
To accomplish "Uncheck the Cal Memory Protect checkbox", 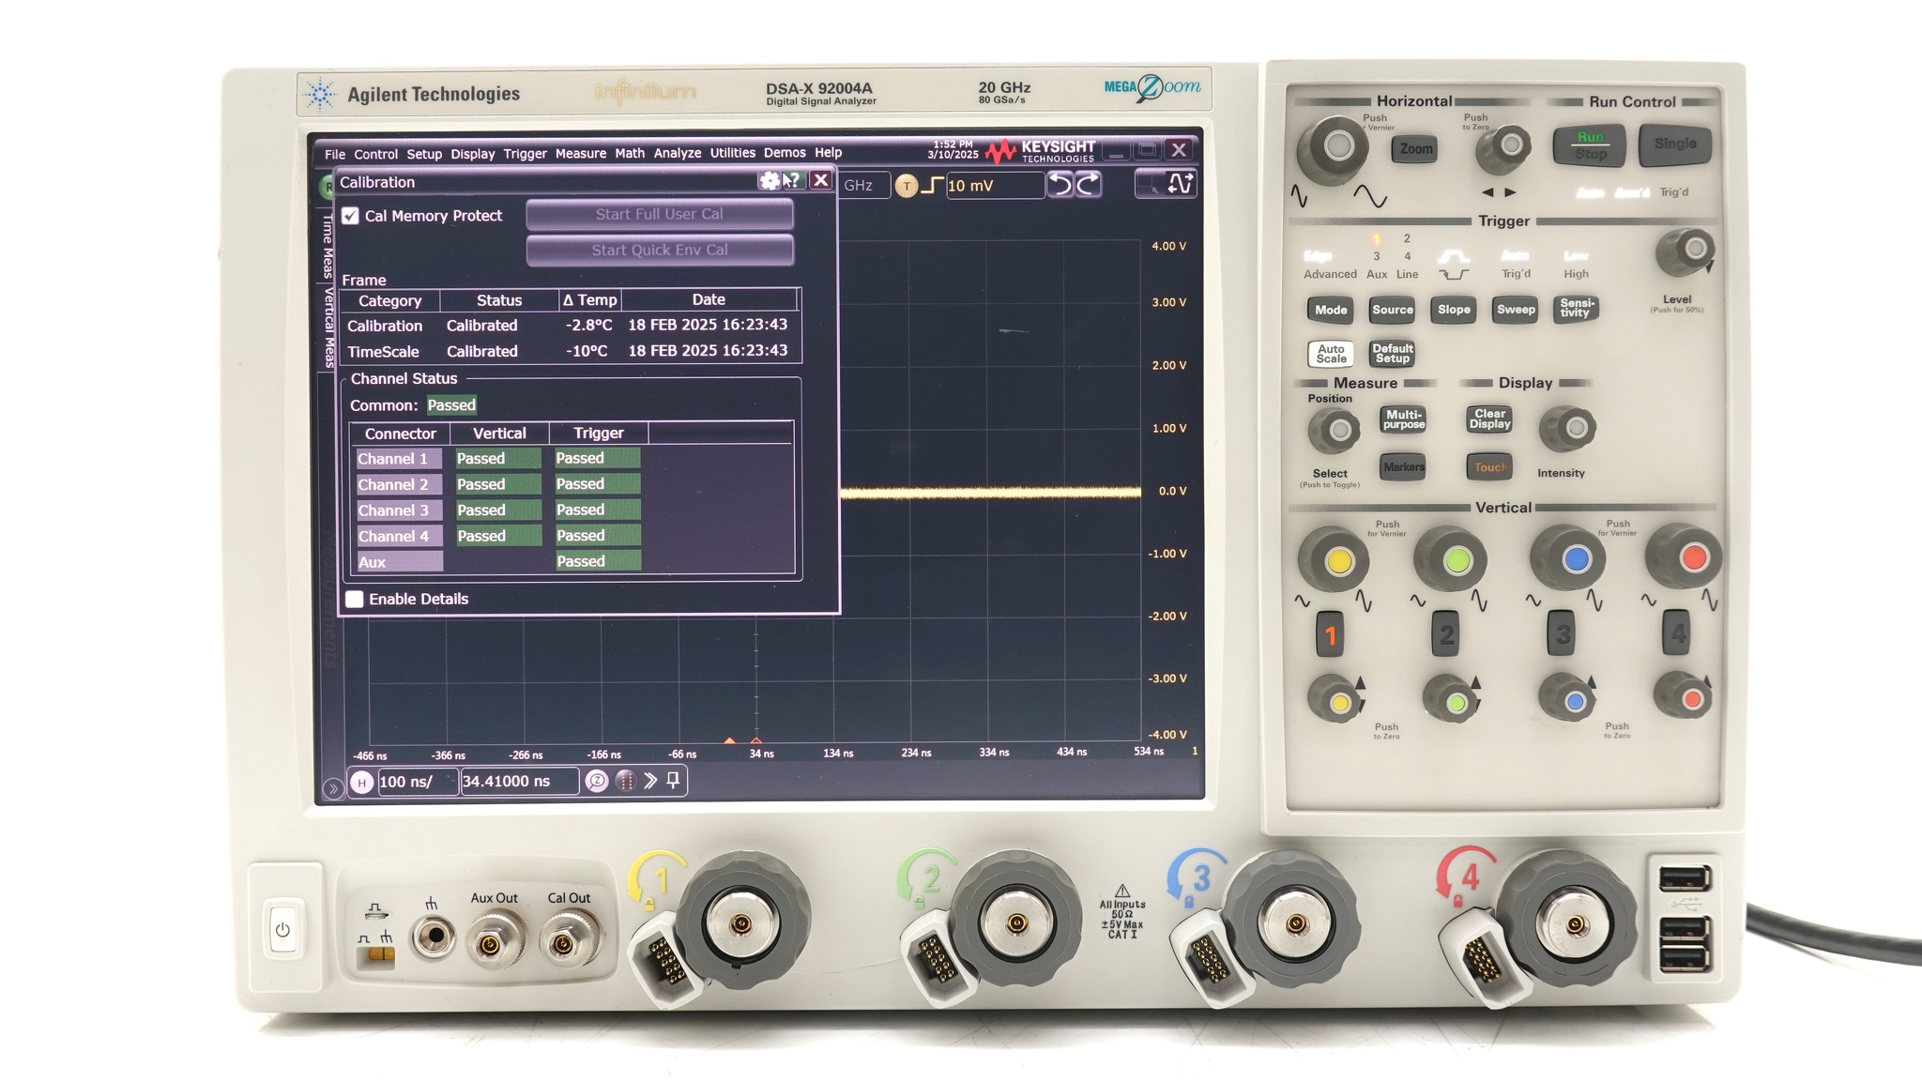I will coord(352,215).
